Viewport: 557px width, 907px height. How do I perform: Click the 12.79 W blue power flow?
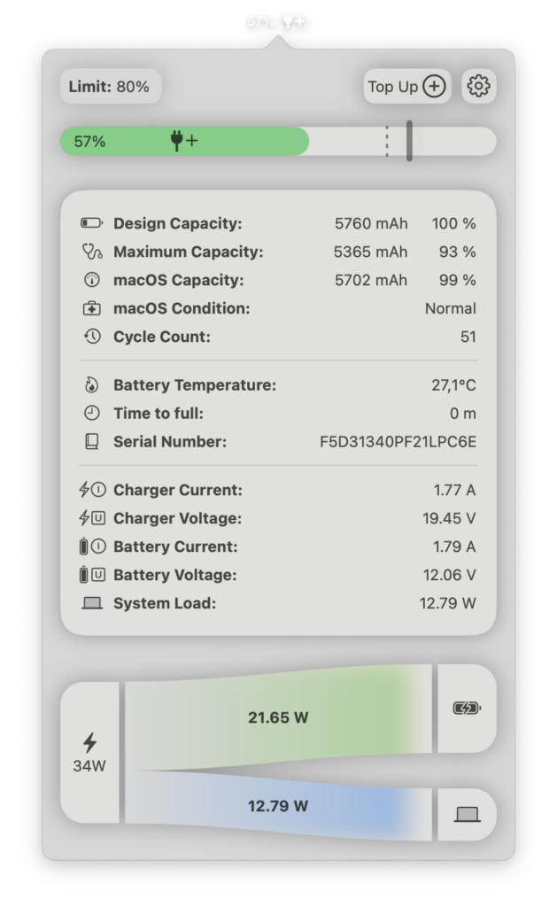coord(278,806)
